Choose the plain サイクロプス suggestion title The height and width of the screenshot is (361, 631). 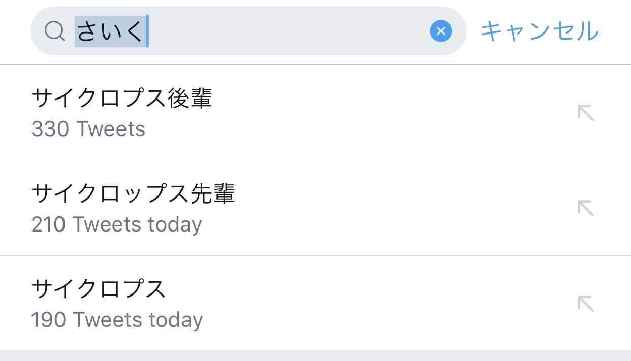click(x=99, y=289)
